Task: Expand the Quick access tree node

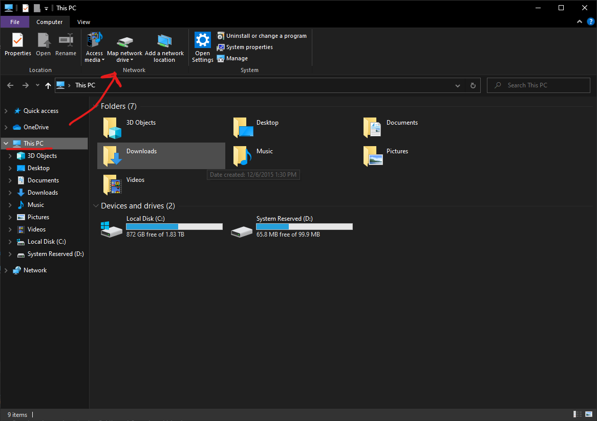Action: [6, 111]
